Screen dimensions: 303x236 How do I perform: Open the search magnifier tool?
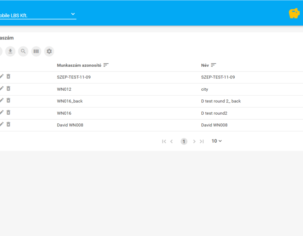click(x=23, y=51)
